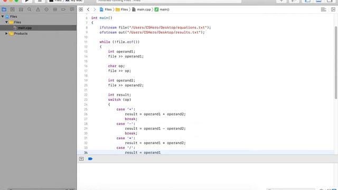Open the Breakpoint navigator

(63, 9)
